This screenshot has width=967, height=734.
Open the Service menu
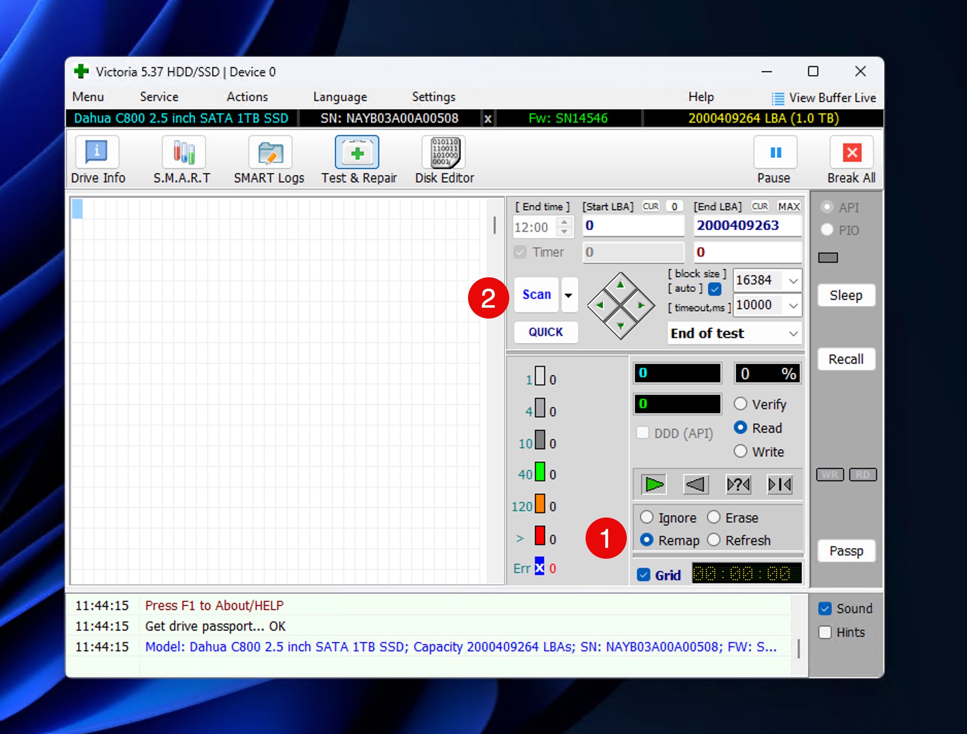pos(159,97)
